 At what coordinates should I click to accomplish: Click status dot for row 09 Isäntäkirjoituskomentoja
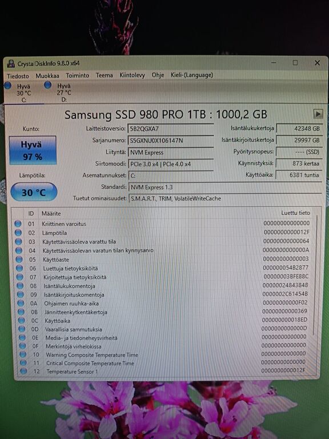click(20, 294)
